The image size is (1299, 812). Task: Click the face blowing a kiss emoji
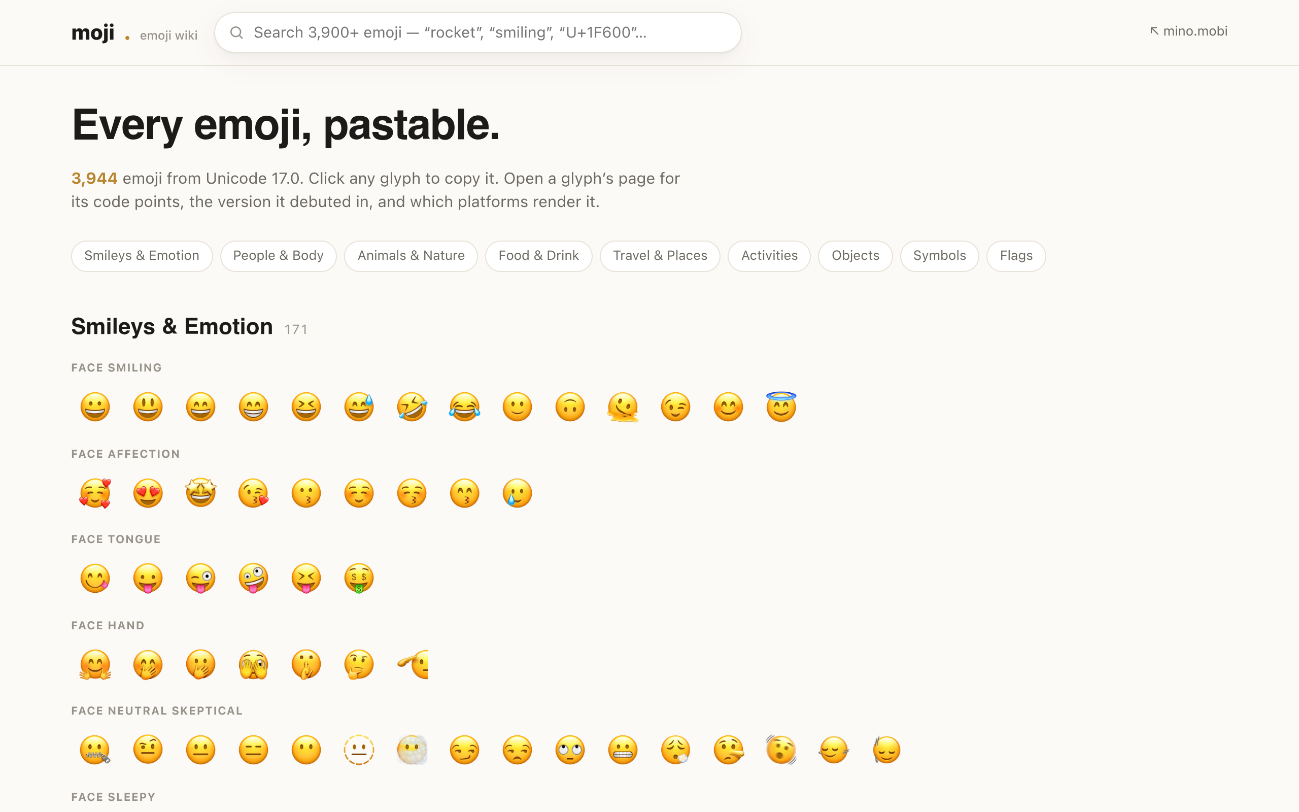pyautogui.click(x=253, y=493)
